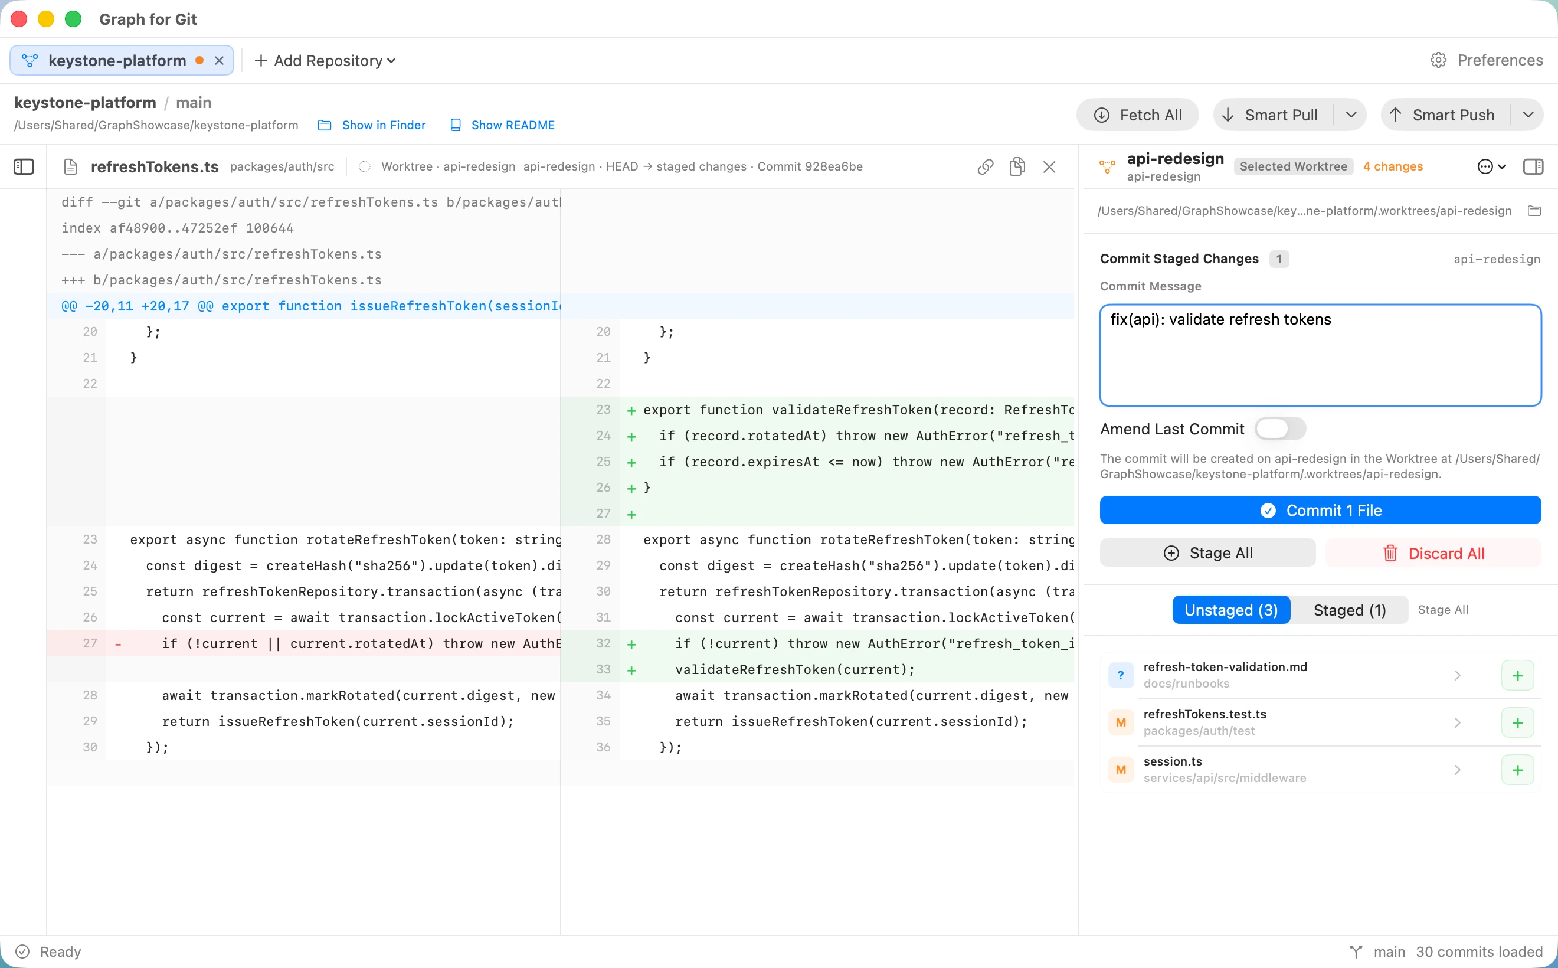This screenshot has height=968, width=1558.
Task: Expand Smart Pull options arrow
Action: [1351, 115]
